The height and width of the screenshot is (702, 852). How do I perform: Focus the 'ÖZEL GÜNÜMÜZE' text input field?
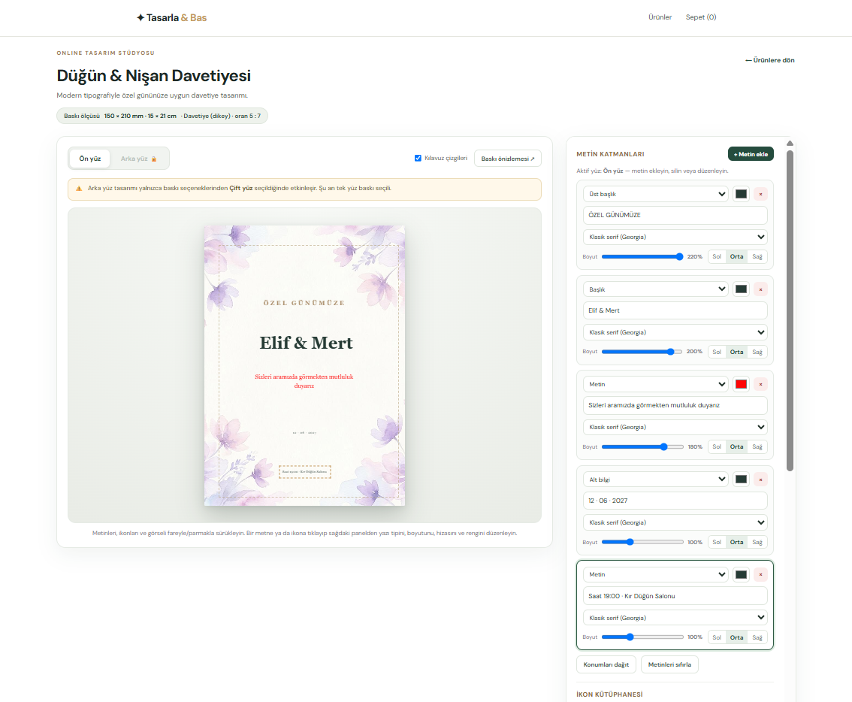coord(675,215)
